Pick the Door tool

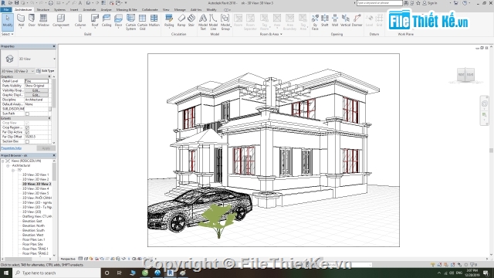point(32,21)
